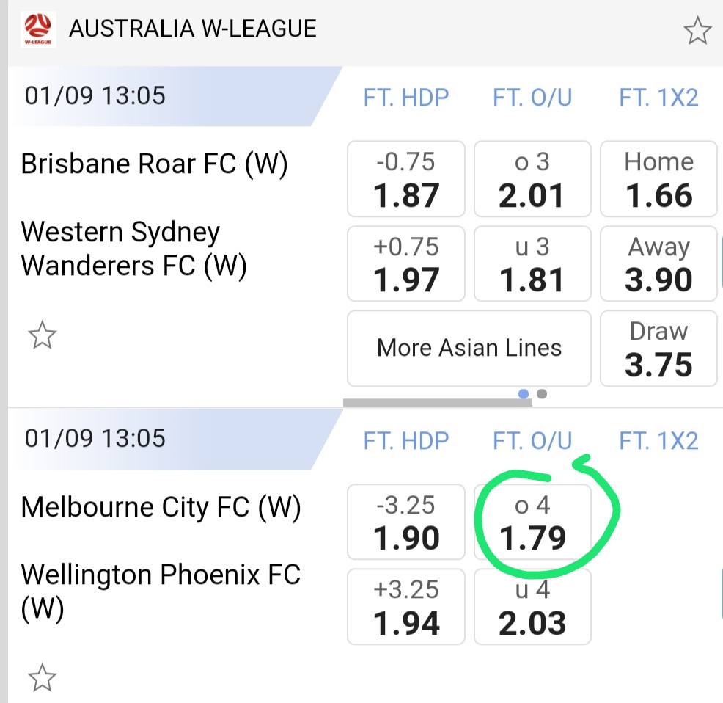Screen dimensions: 723x703
Task: Star the Brisbane Roar match
Action: coord(42,336)
